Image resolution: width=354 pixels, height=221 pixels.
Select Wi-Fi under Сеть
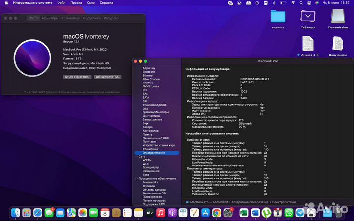pos(146,164)
